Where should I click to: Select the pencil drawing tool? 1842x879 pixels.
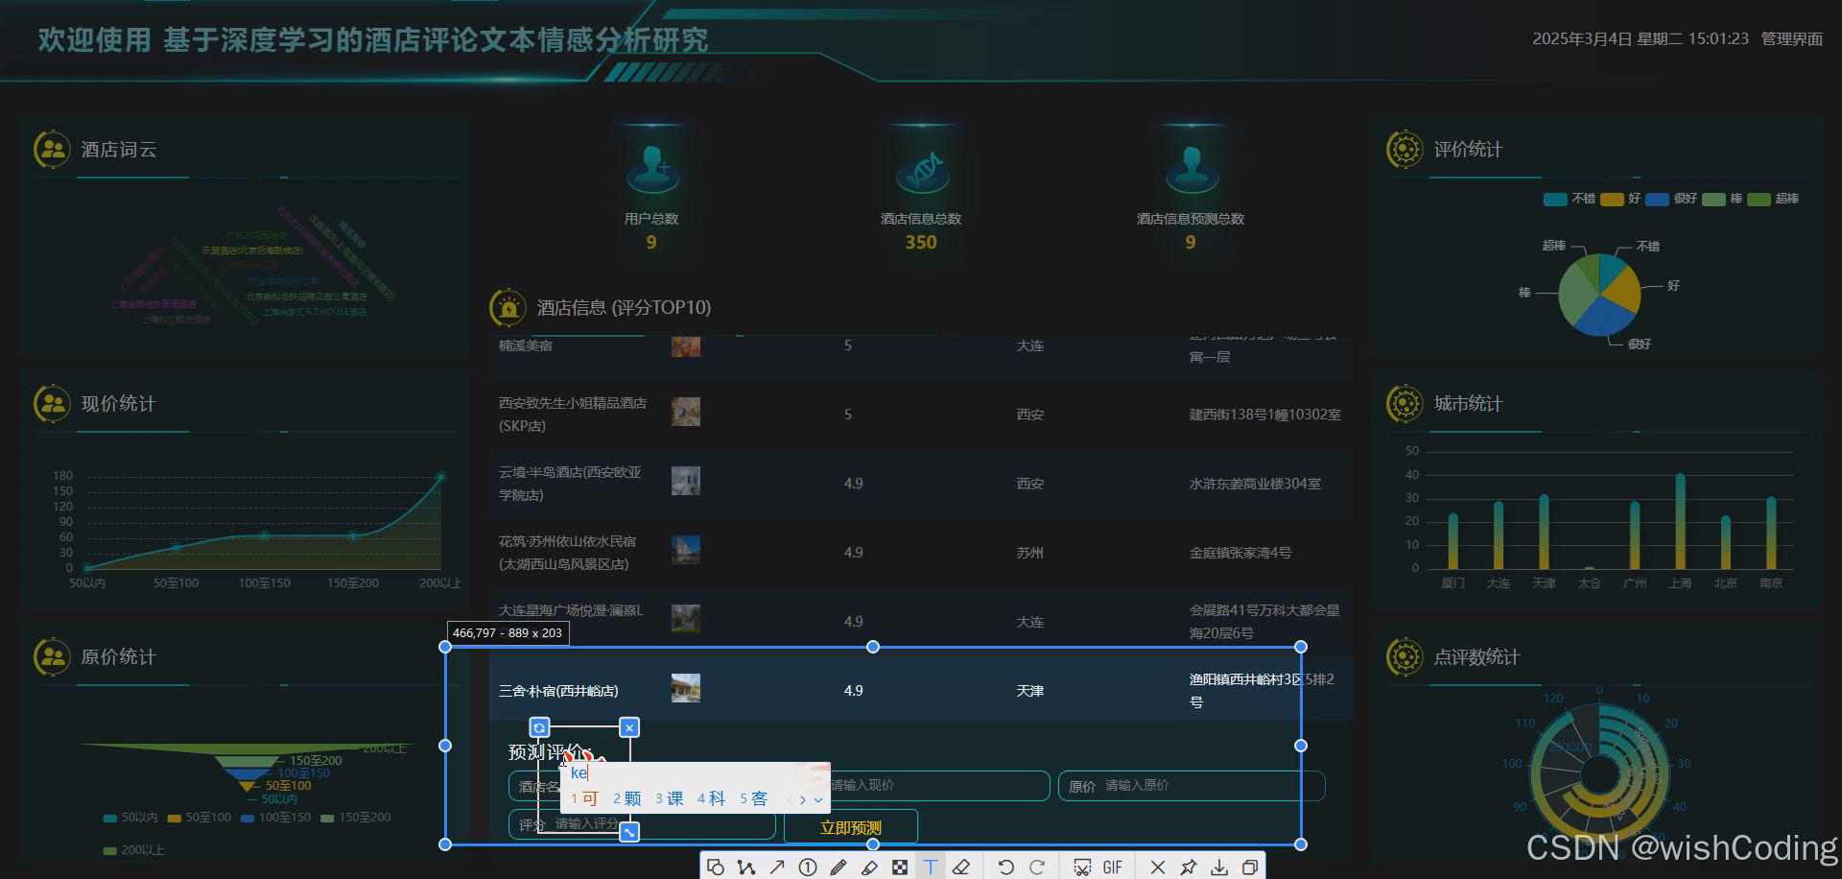[838, 867]
